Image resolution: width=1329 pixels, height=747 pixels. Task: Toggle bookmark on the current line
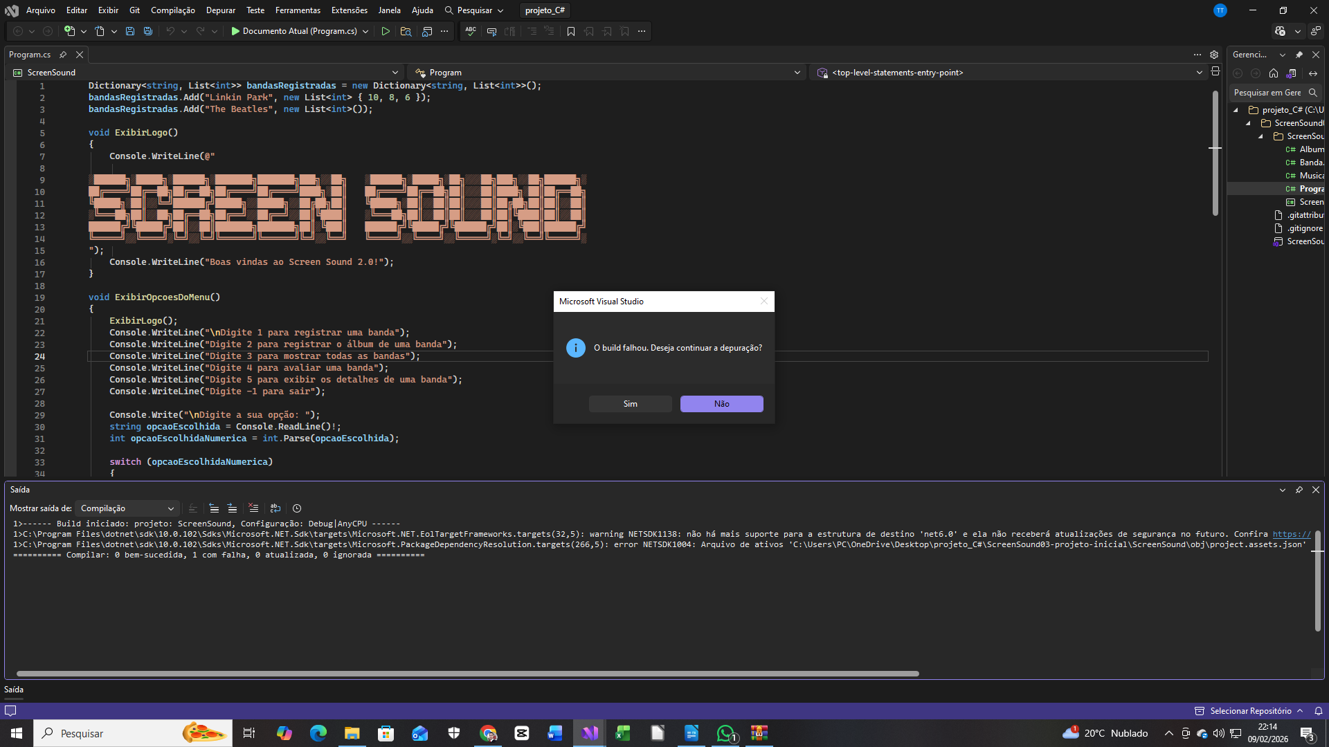[571, 31]
